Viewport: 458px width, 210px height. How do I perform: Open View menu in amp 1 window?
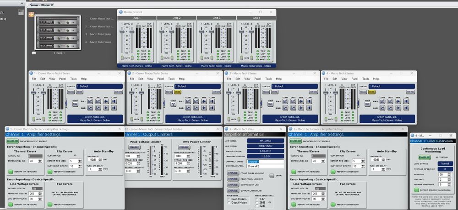(x=52, y=79)
